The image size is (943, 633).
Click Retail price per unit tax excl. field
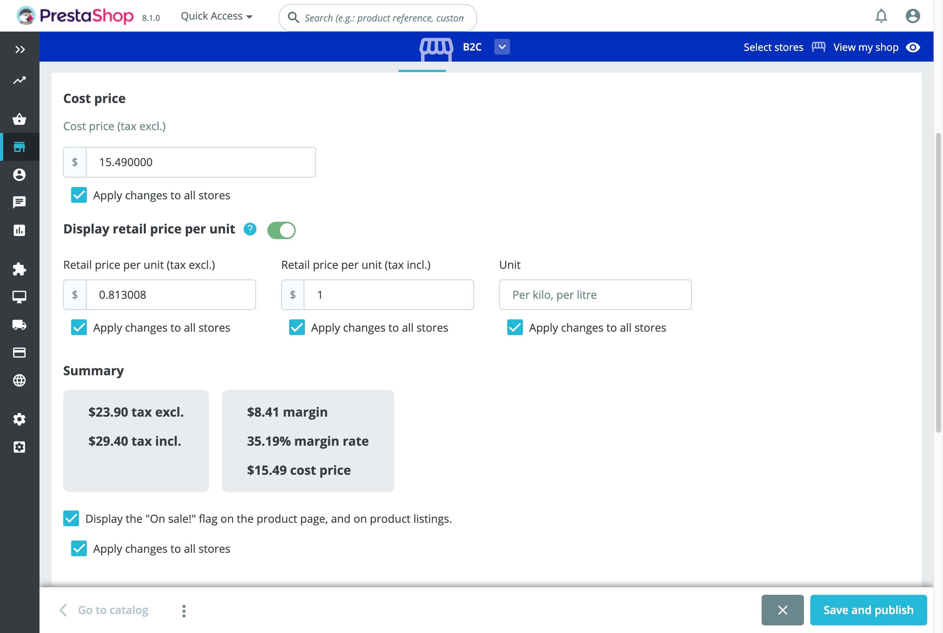171,295
